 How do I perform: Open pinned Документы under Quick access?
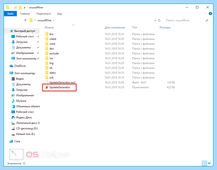coord(21,48)
